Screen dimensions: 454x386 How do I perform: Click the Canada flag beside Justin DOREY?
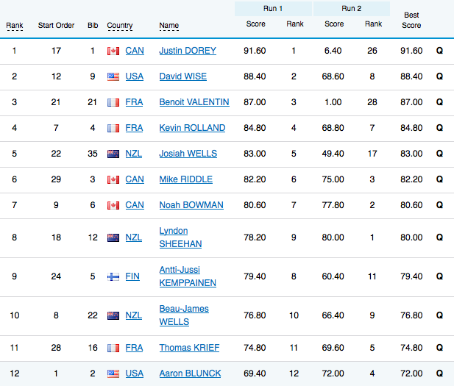[113, 51]
